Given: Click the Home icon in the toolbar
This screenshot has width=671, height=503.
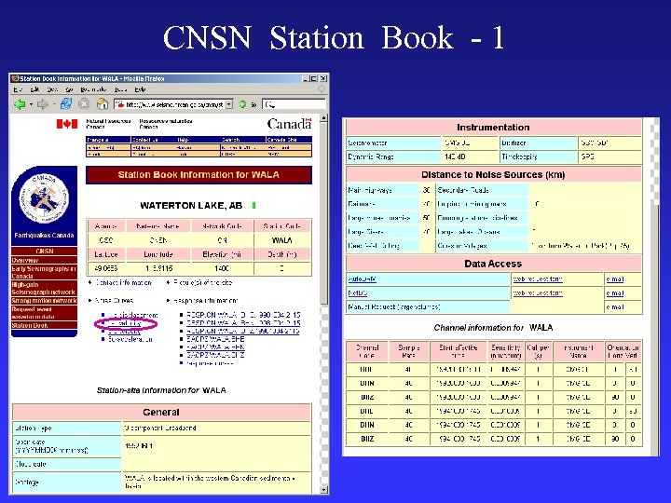Looking at the screenshot, I should tap(102, 103).
